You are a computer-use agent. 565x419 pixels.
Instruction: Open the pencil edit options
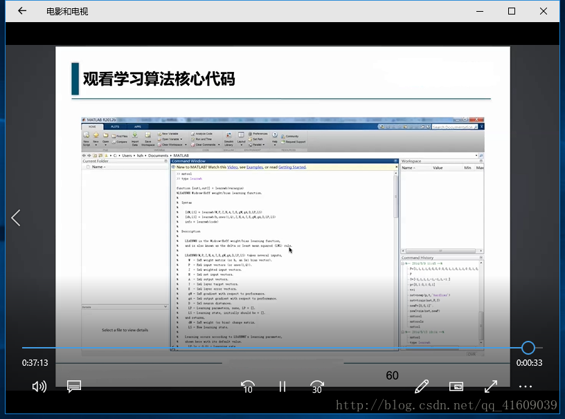point(422,387)
